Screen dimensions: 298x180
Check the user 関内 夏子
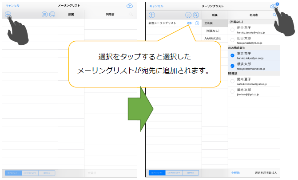233,82
